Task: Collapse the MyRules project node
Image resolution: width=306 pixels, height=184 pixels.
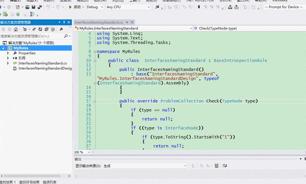Action: pyautogui.click(x=3, y=48)
